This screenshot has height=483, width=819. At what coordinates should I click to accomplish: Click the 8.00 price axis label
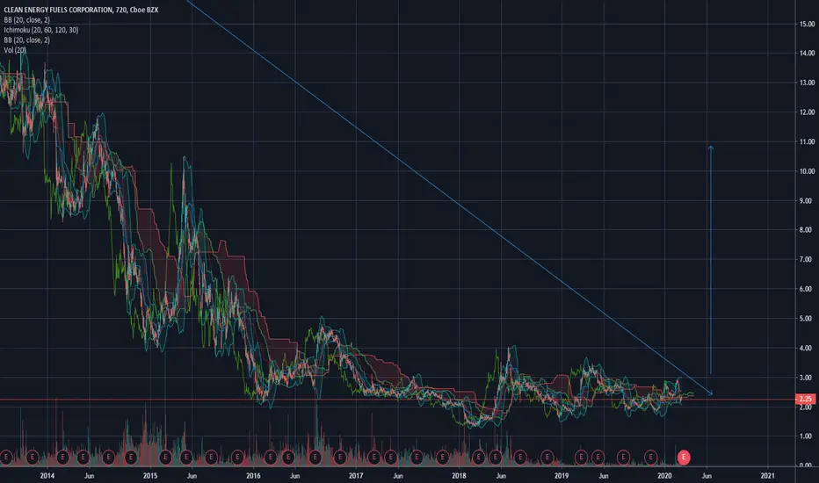[x=808, y=230]
